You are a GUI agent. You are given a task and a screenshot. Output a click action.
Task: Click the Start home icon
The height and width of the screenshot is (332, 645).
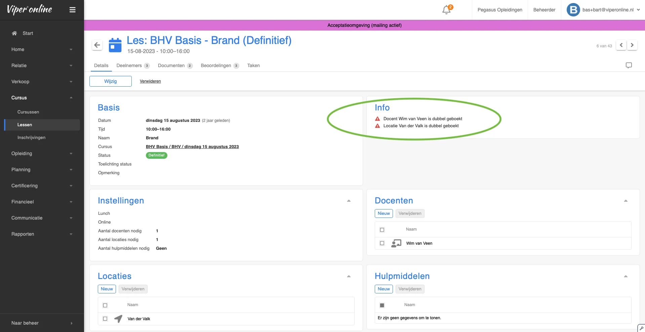point(14,33)
